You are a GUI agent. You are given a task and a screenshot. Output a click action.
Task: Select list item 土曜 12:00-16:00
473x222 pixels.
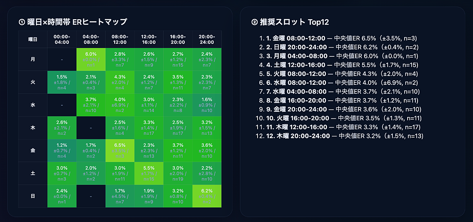coord(296,65)
